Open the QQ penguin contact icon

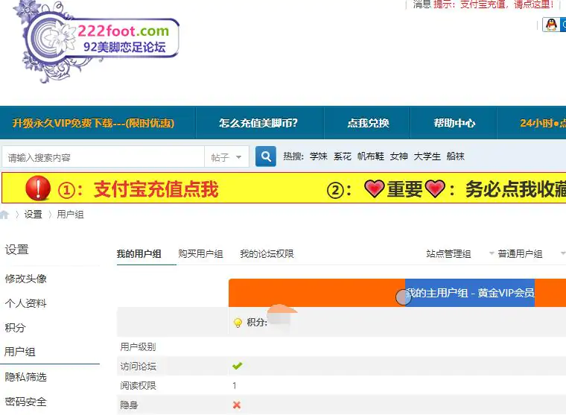point(551,25)
